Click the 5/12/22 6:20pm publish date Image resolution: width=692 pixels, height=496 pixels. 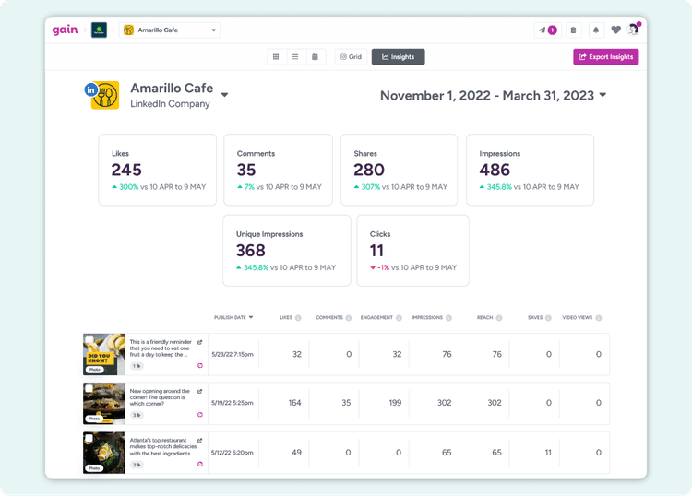(233, 453)
